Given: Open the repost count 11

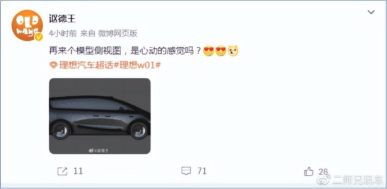Looking at the screenshot, I should pos(78,171).
